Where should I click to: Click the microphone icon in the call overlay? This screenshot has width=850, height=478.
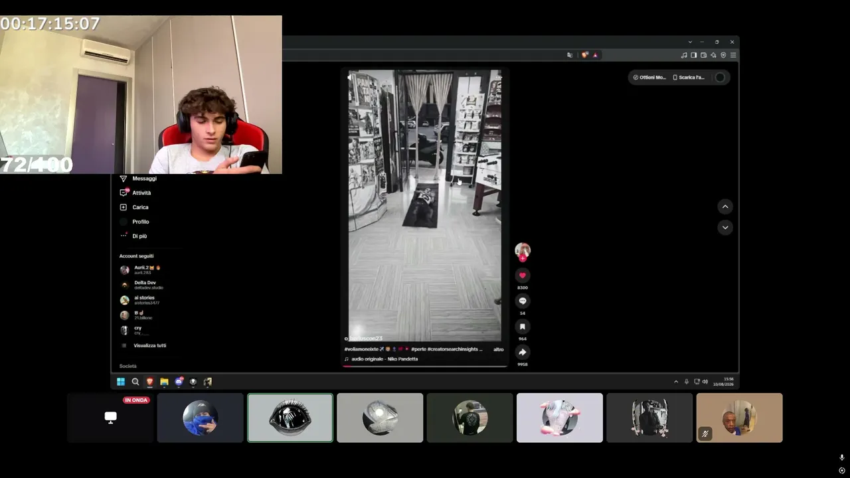[x=841, y=457]
